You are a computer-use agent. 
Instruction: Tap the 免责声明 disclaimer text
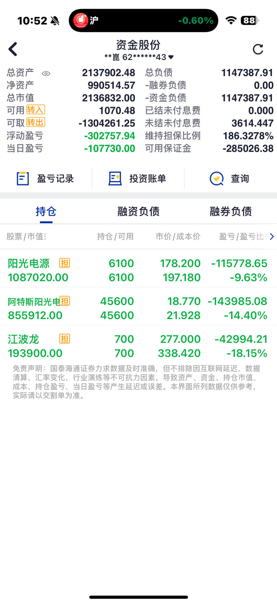pyautogui.click(x=136, y=382)
